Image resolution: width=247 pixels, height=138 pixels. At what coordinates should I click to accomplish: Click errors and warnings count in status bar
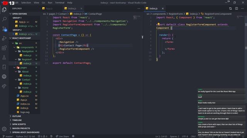click(42, 136)
